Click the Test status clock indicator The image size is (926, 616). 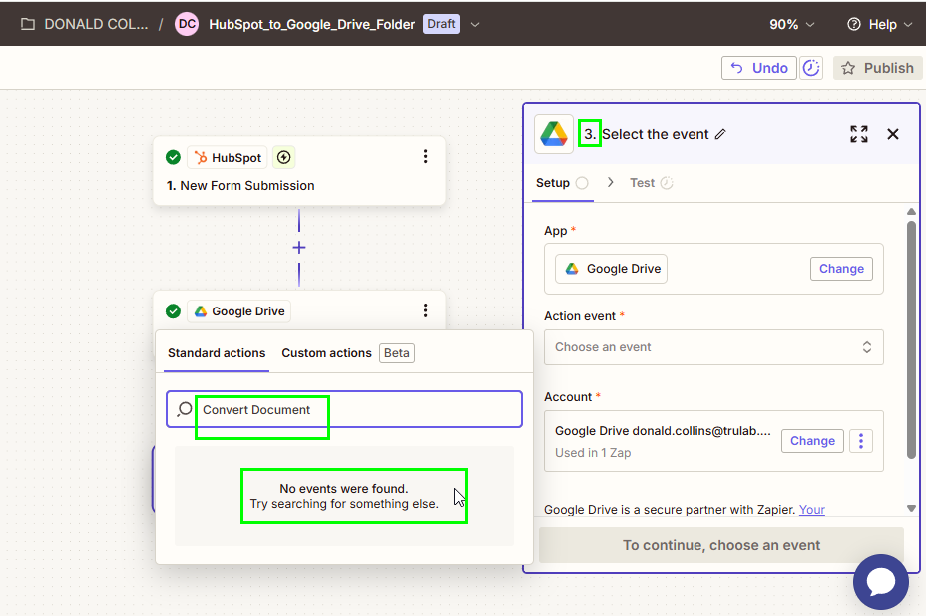[x=667, y=183]
